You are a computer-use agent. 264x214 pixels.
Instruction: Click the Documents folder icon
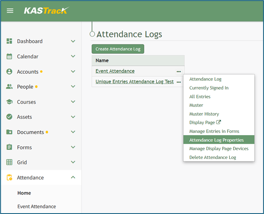9,132
